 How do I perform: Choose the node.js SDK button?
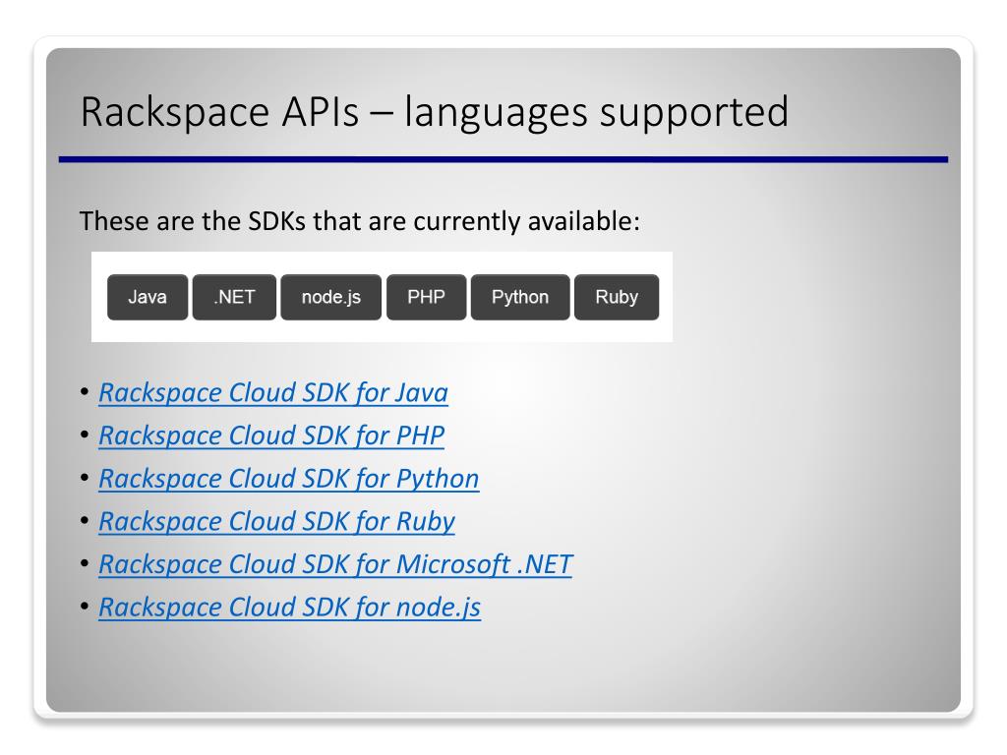pyautogui.click(x=331, y=297)
